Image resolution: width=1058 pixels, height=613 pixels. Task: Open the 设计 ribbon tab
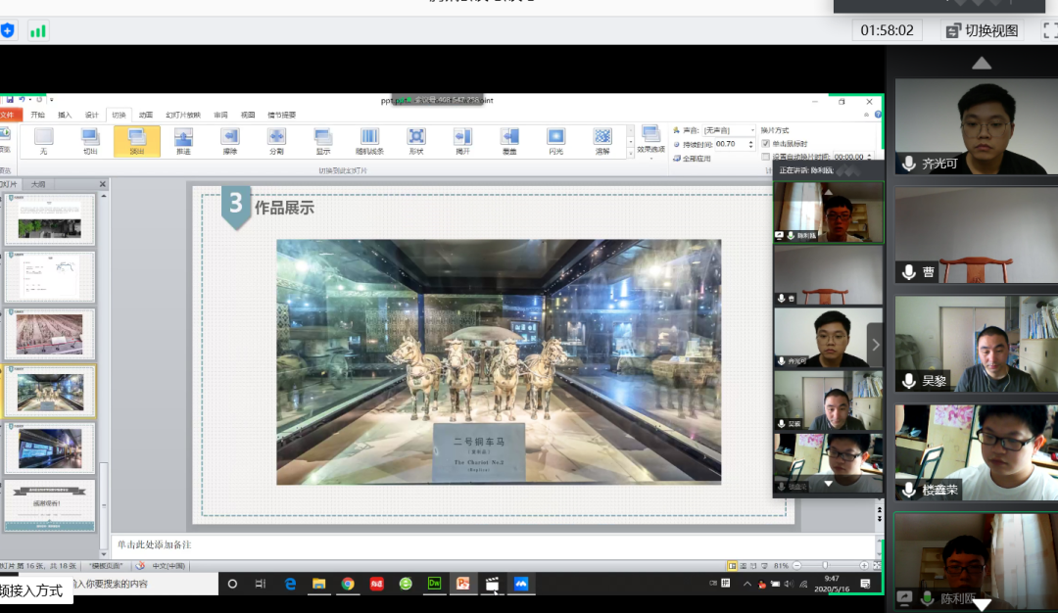click(91, 115)
